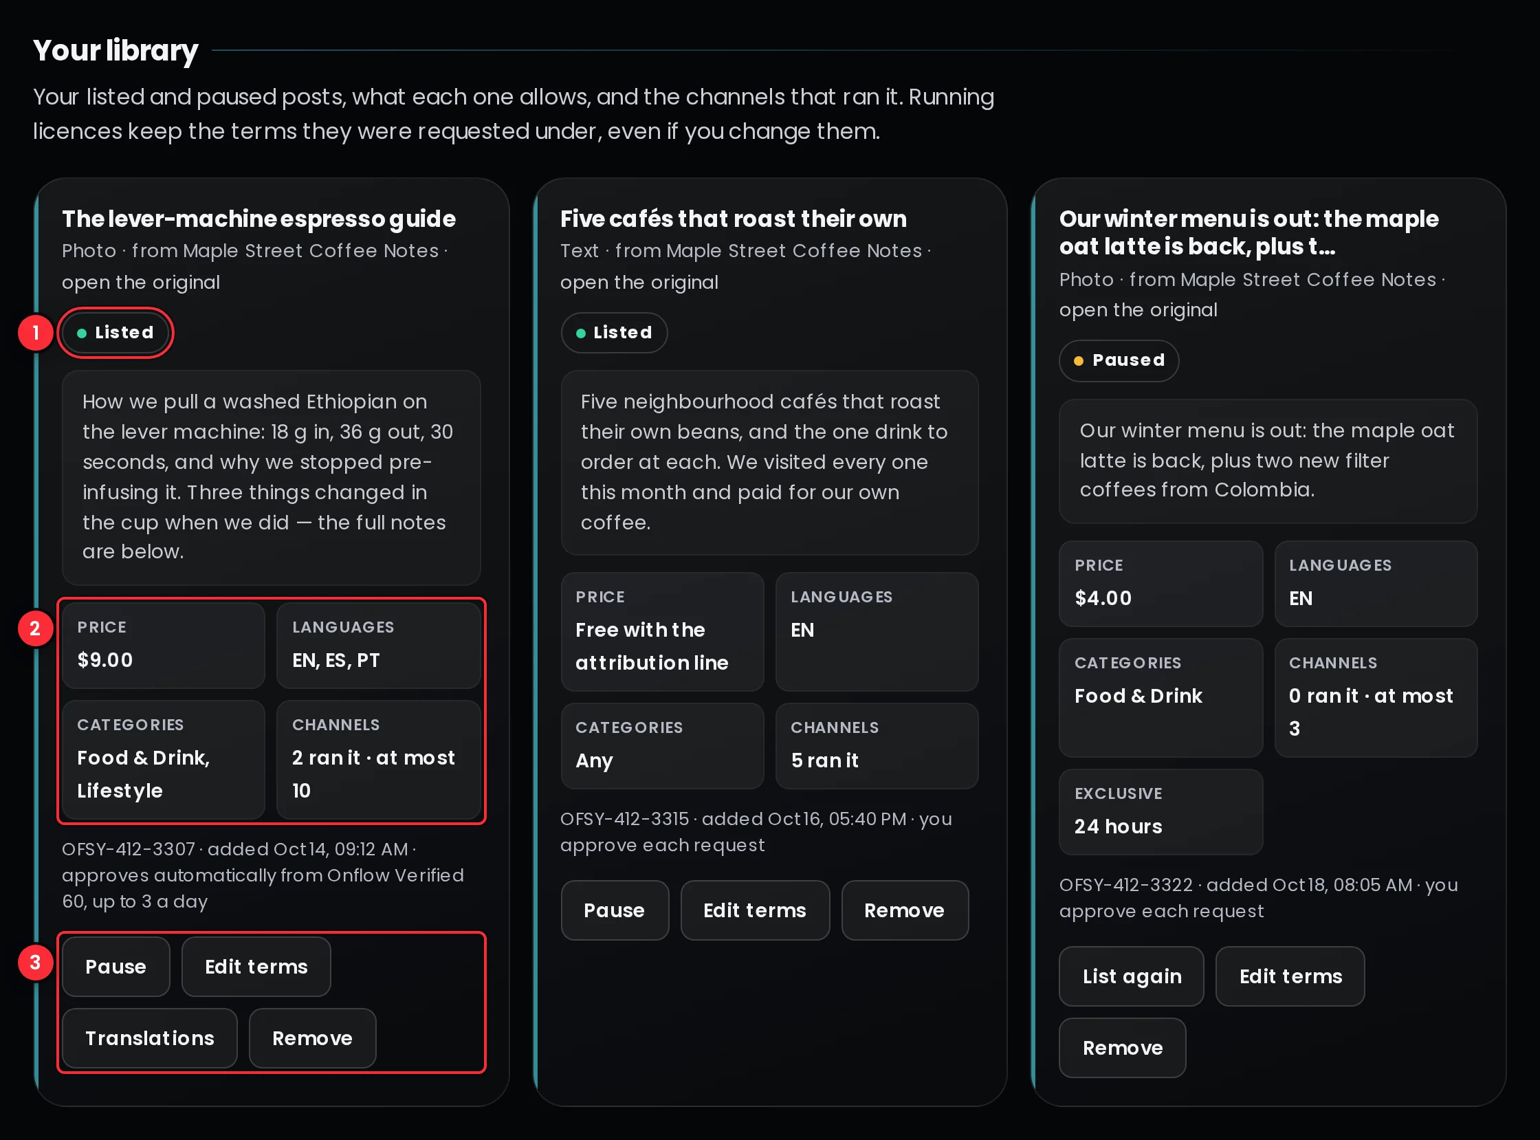Click the Listed status on espresso guide card

coord(116,333)
